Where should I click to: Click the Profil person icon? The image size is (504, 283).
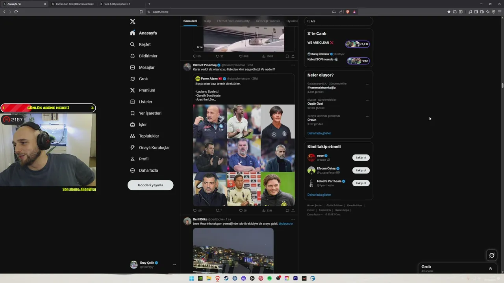tap(133, 159)
